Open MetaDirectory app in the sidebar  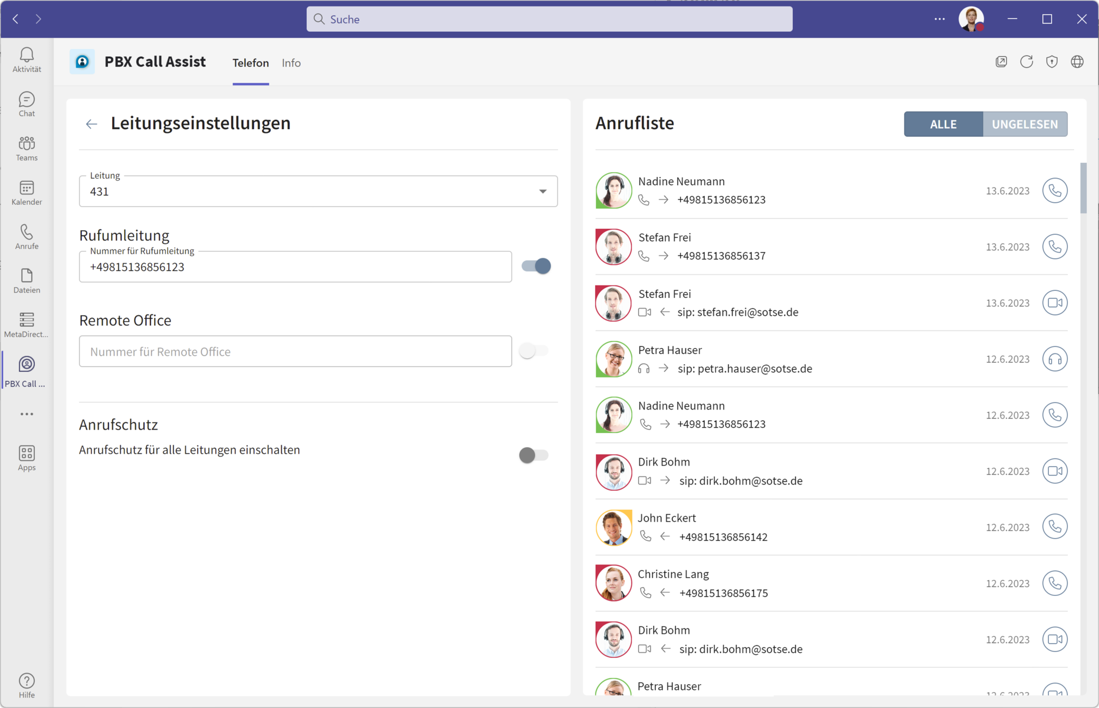click(27, 325)
